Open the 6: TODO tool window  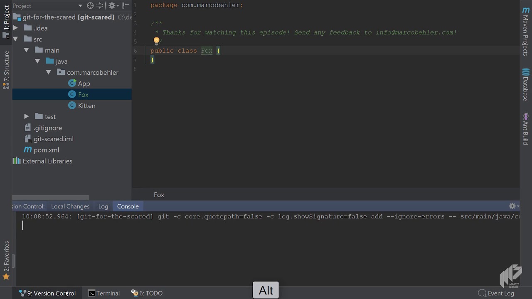[x=147, y=293]
